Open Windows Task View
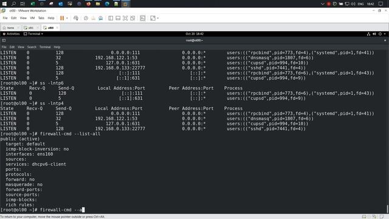Screen dimensions: 389x219 pos(22,4)
